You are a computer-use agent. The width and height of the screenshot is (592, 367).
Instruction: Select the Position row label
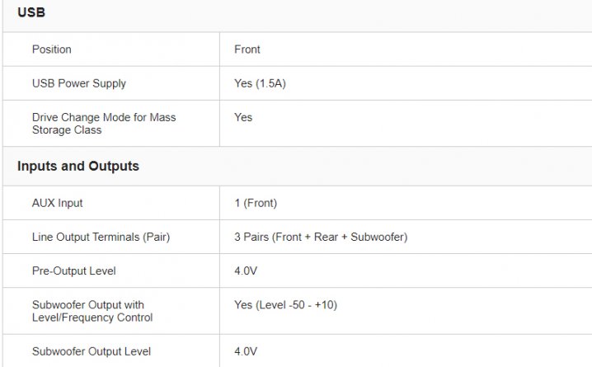[51, 49]
